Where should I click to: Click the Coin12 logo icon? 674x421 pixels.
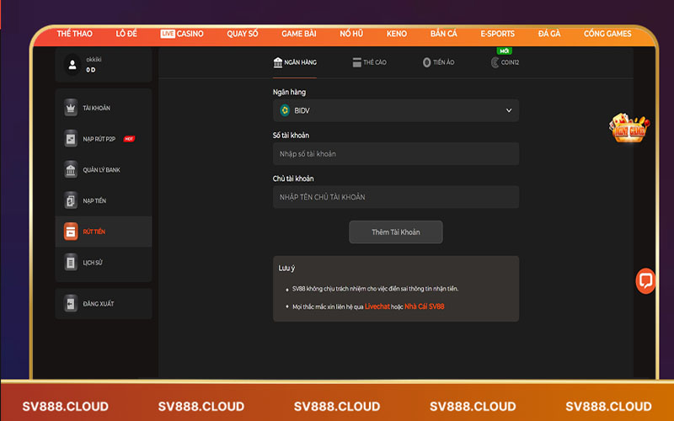tap(495, 62)
